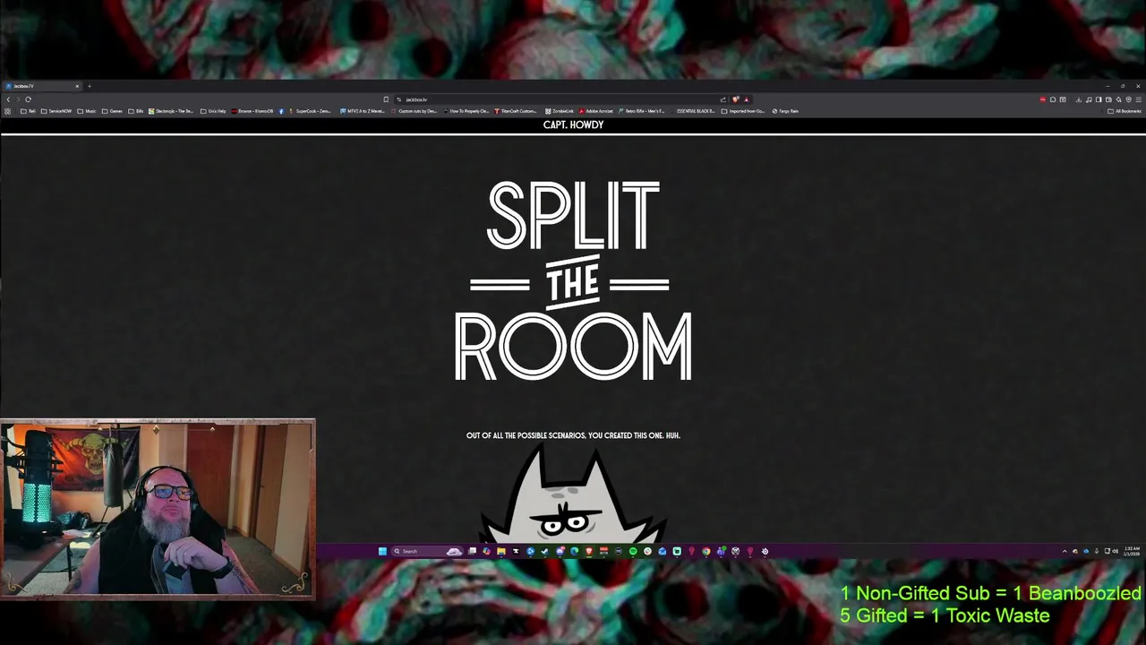Open File Explorer from the taskbar
The height and width of the screenshot is (645, 1146).
[x=501, y=551]
